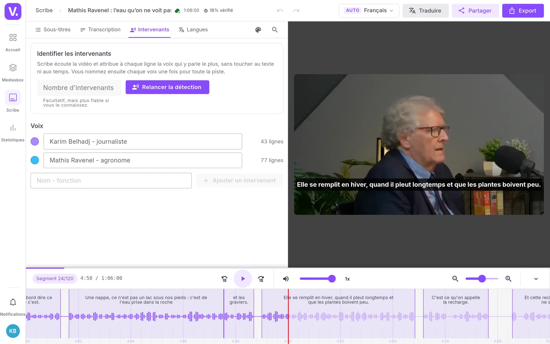Click the undo arrow
550x344 pixels.
(280, 11)
